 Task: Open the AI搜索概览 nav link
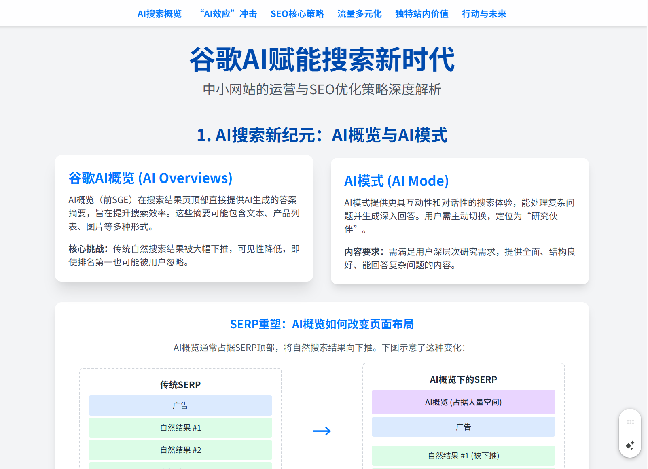click(x=159, y=14)
